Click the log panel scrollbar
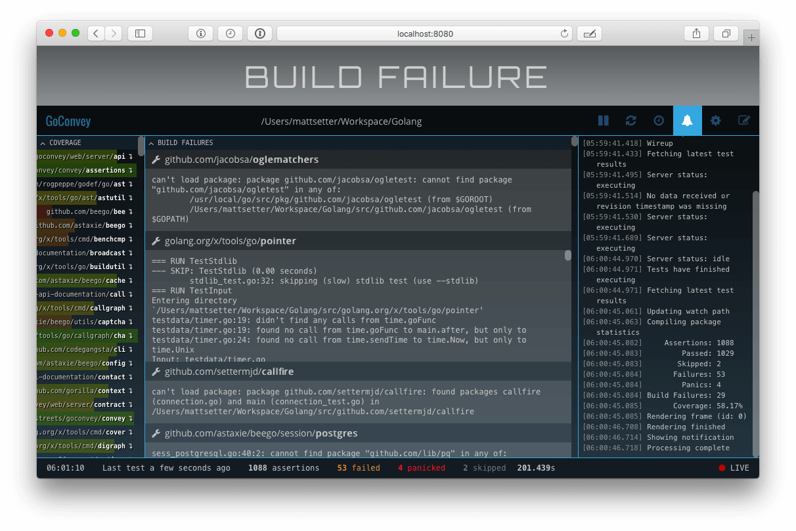The image size is (796, 531). coord(755,323)
